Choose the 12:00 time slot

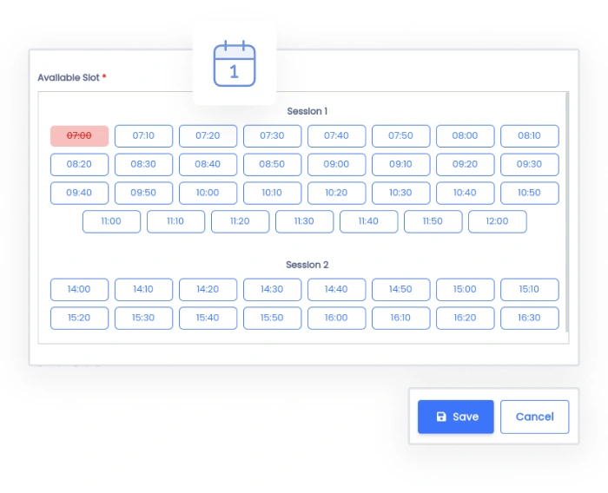coord(497,221)
